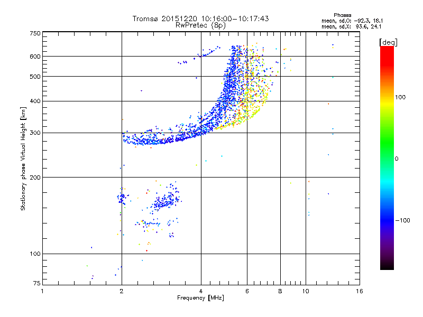Click the x-axis label '10'
423x317 pixels.
pos(306,291)
